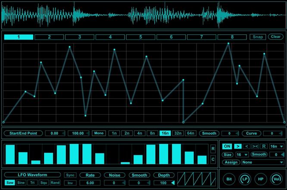
Task: Open the Assign None dropdown
Action: tap(262, 162)
